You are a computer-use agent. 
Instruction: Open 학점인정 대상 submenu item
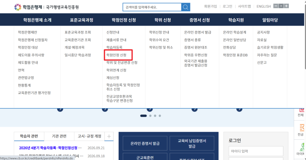tap(28, 47)
